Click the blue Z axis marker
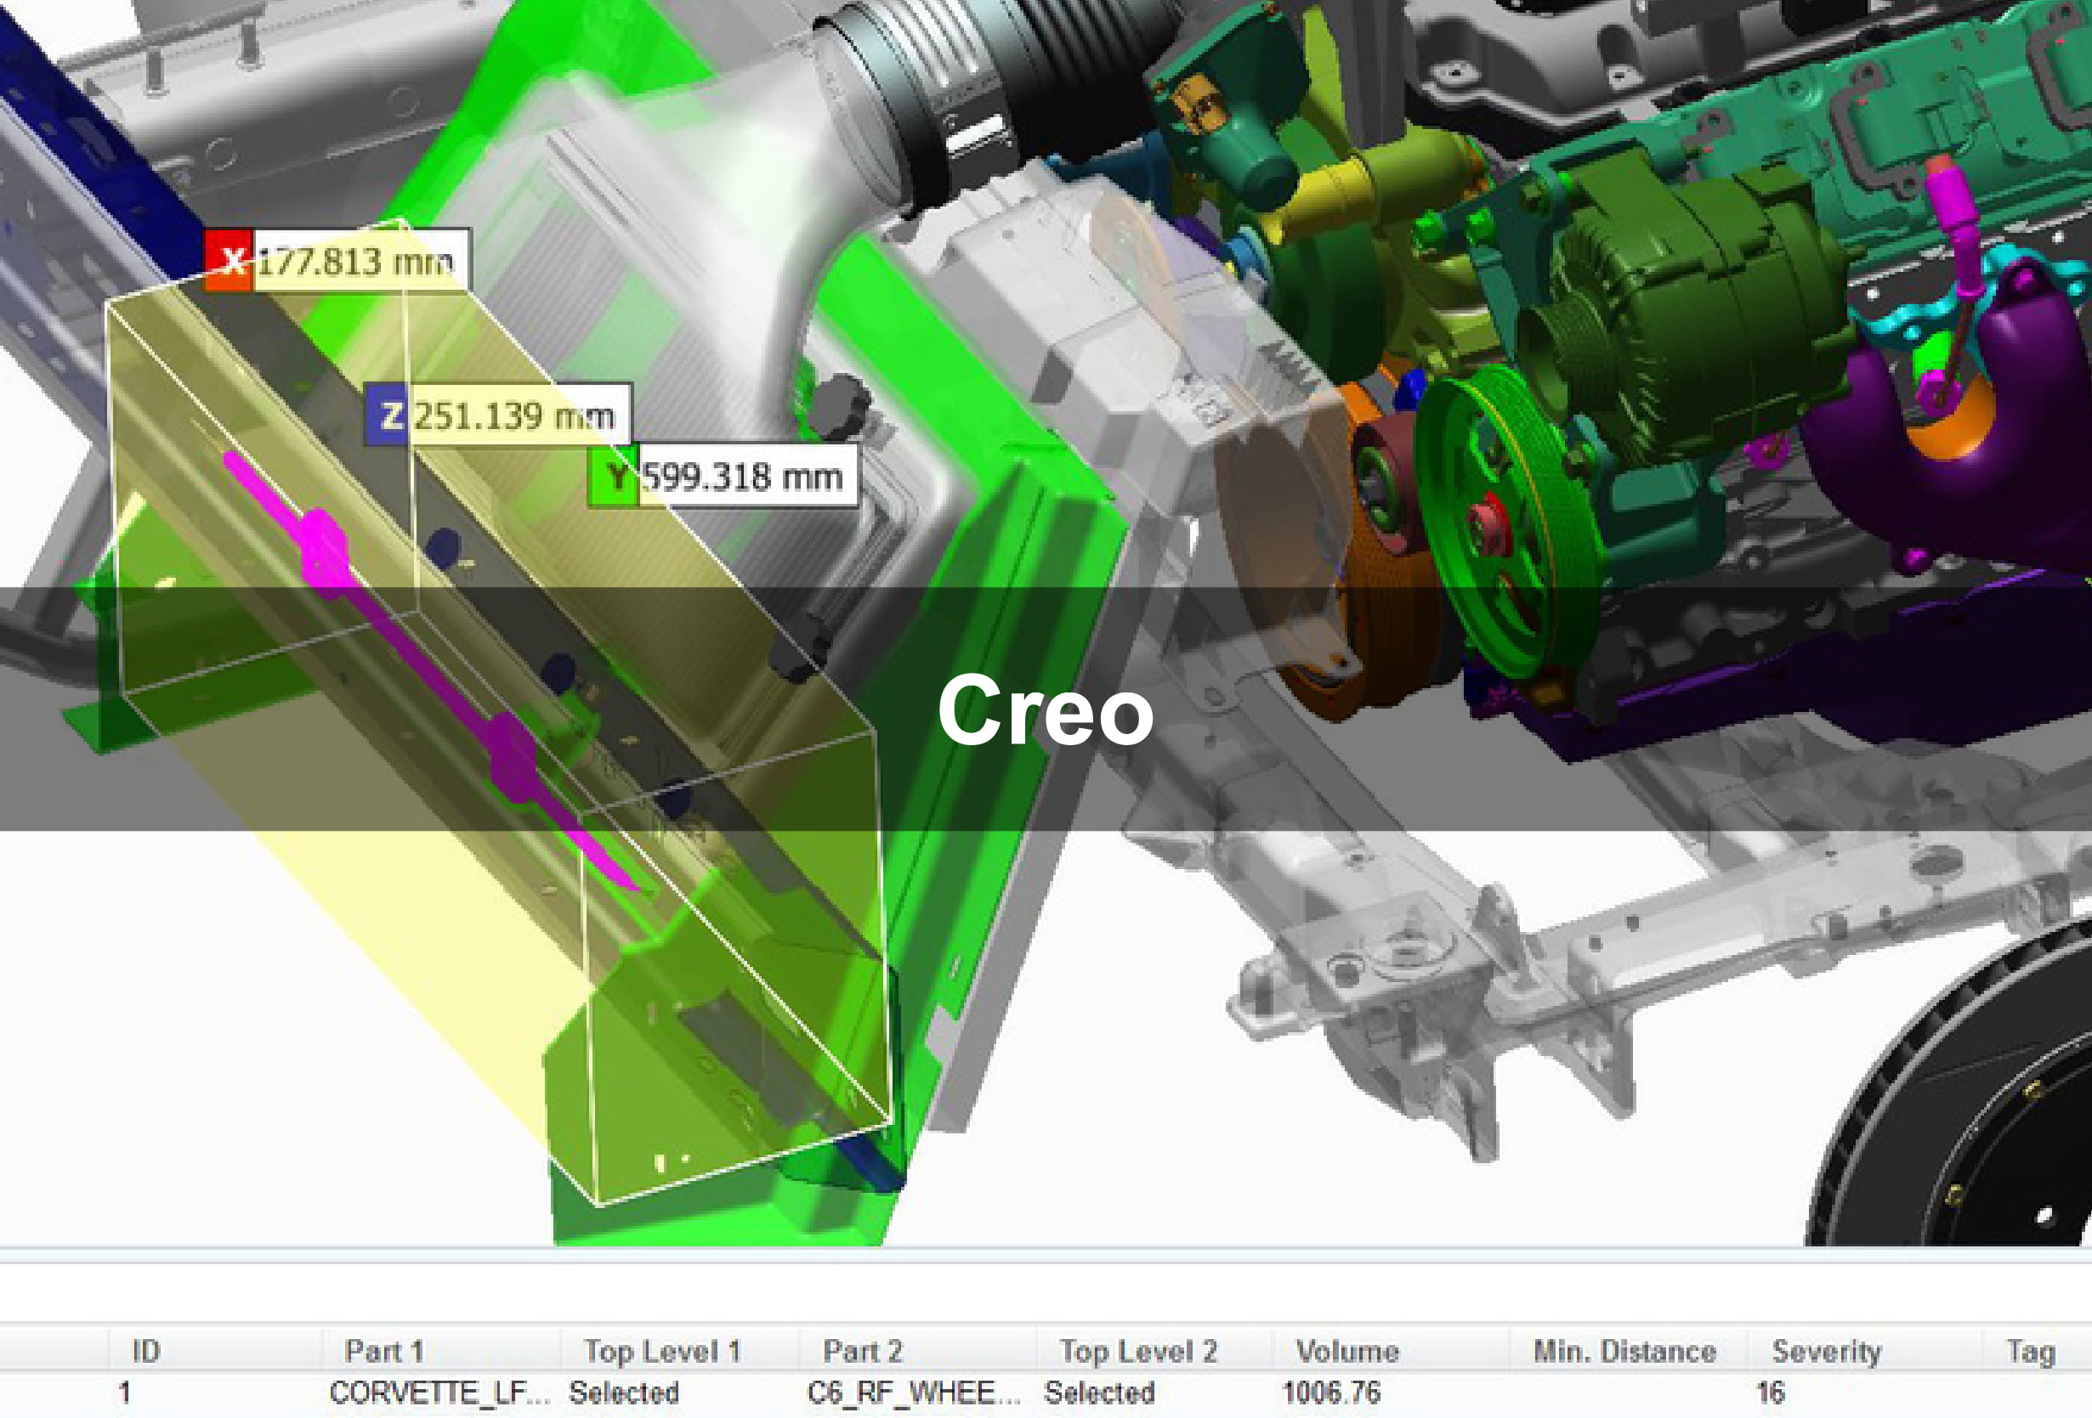2092x1418 pixels. tap(387, 415)
